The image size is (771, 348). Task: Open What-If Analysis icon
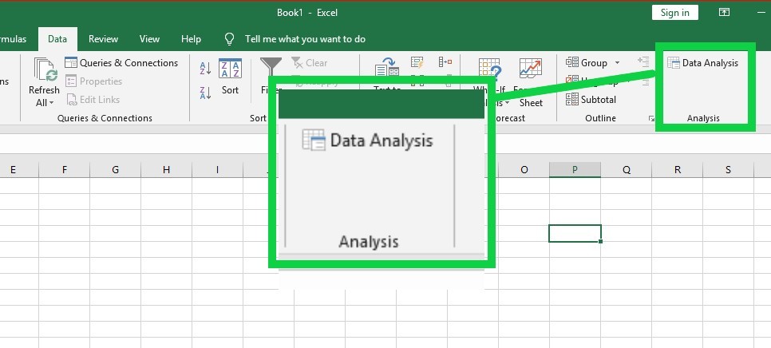pyautogui.click(x=490, y=69)
